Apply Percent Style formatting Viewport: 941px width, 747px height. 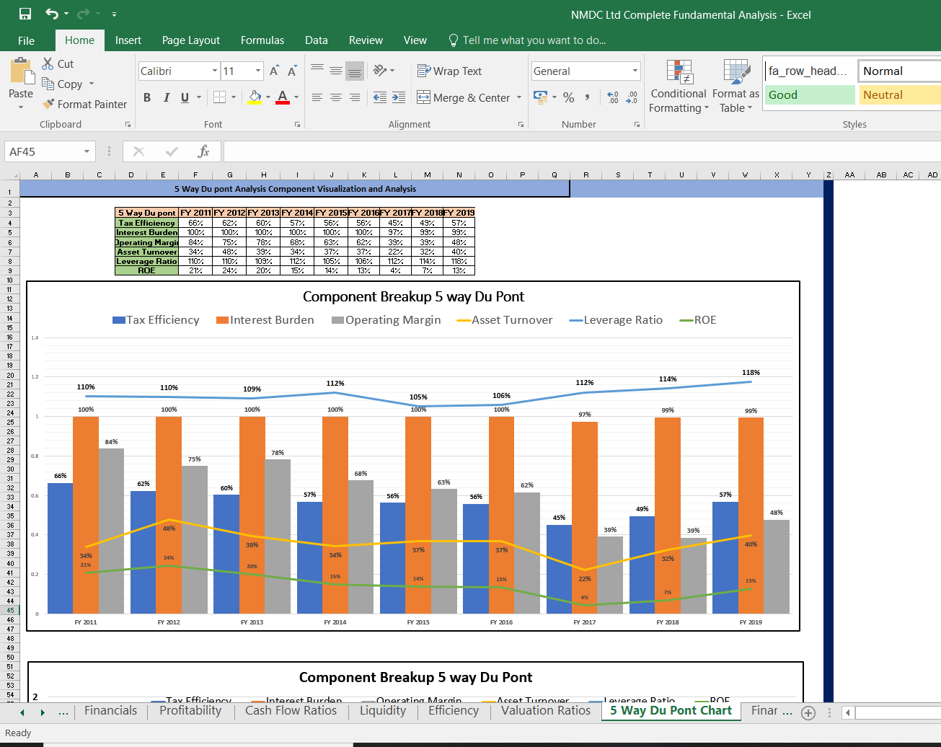coord(569,97)
